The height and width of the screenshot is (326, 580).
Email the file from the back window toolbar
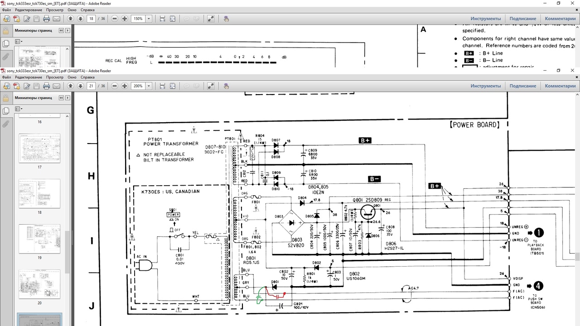coord(56,19)
